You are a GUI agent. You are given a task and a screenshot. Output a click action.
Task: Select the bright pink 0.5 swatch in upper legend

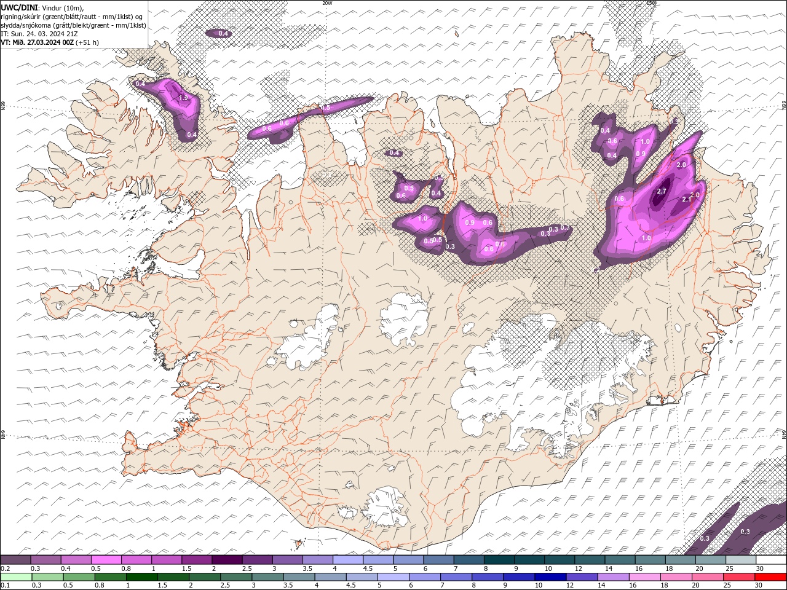106,560
